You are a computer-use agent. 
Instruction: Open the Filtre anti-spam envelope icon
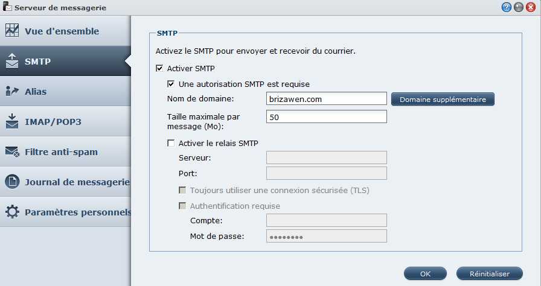[12, 151]
